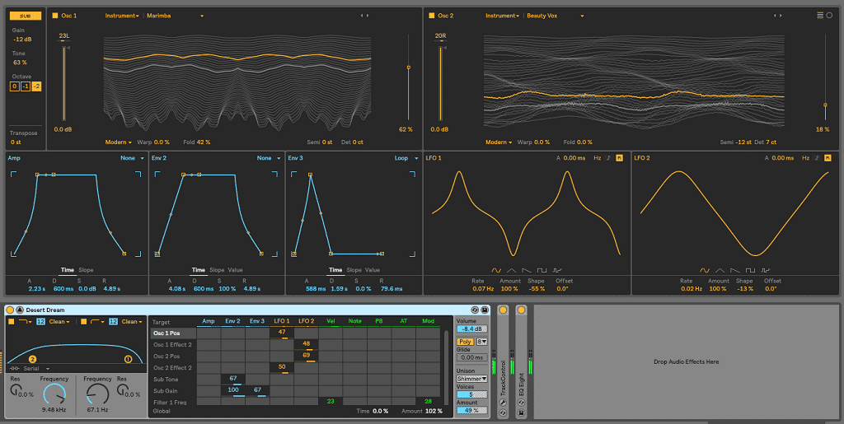The height and width of the screenshot is (424, 844).
Task: Switch Env 2 to Value view
Action: [x=235, y=270]
